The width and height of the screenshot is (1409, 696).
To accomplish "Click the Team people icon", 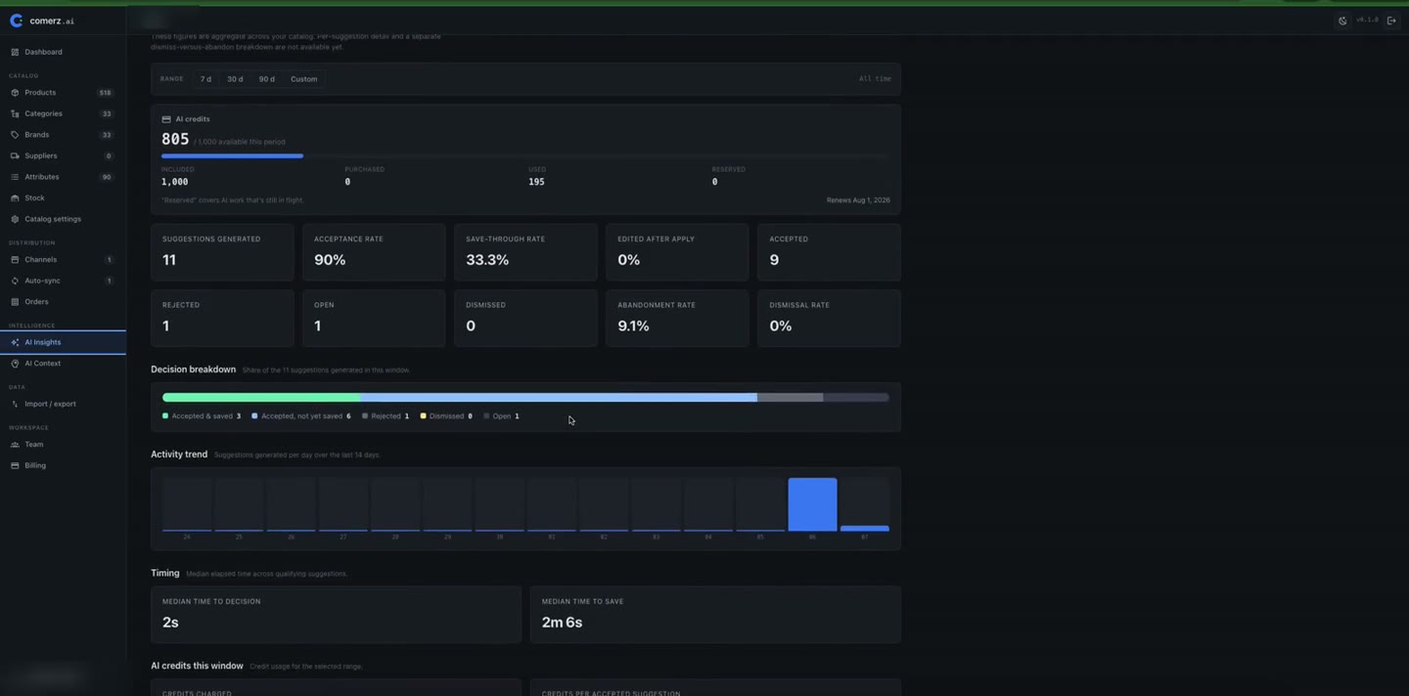I will click(x=15, y=445).
